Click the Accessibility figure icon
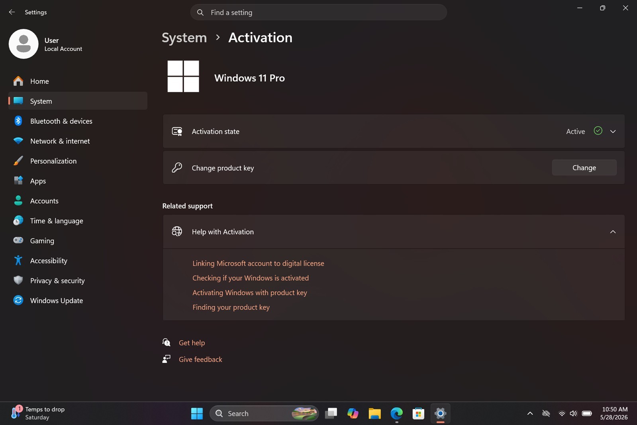The height and width of the screenshot is (425, 637). (x=18, y=260)
